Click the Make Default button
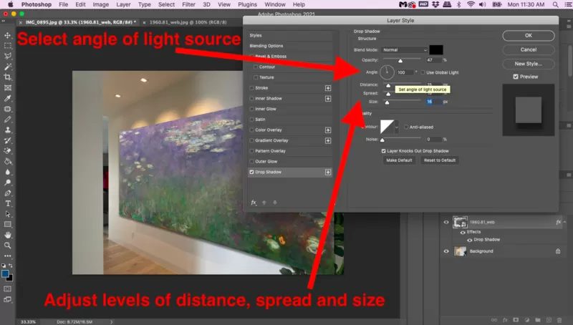 pyautogui.click(x=399, y=160)
